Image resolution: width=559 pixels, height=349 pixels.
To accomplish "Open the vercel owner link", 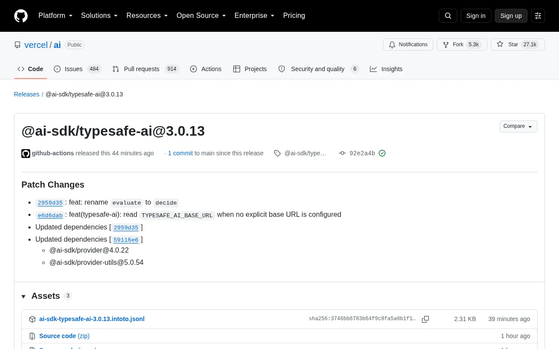I will click(36, 45).
